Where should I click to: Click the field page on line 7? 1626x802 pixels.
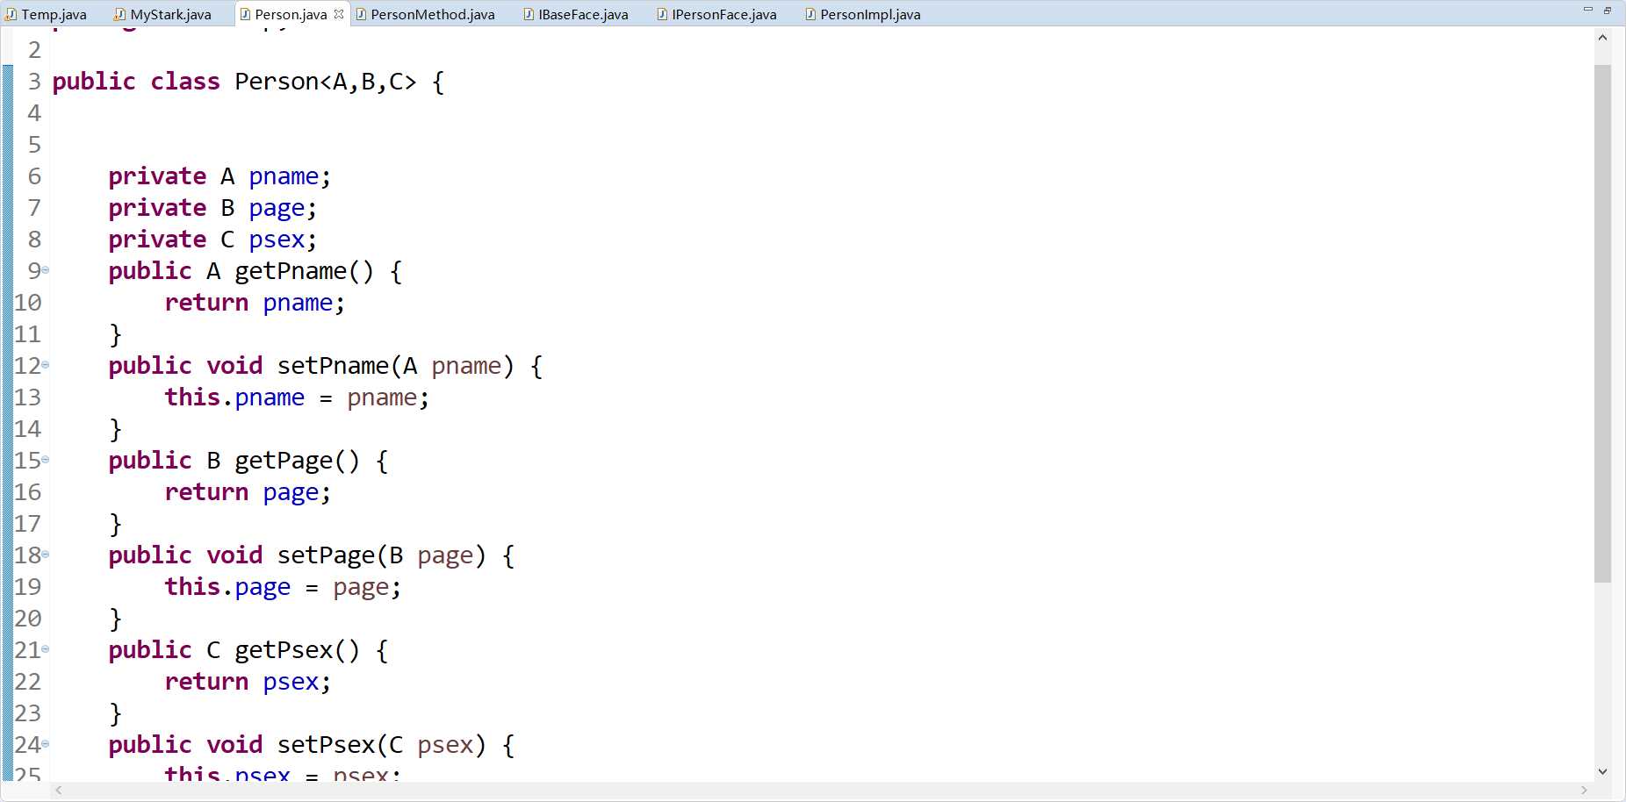pyautogui.click(x=277, y=209)
